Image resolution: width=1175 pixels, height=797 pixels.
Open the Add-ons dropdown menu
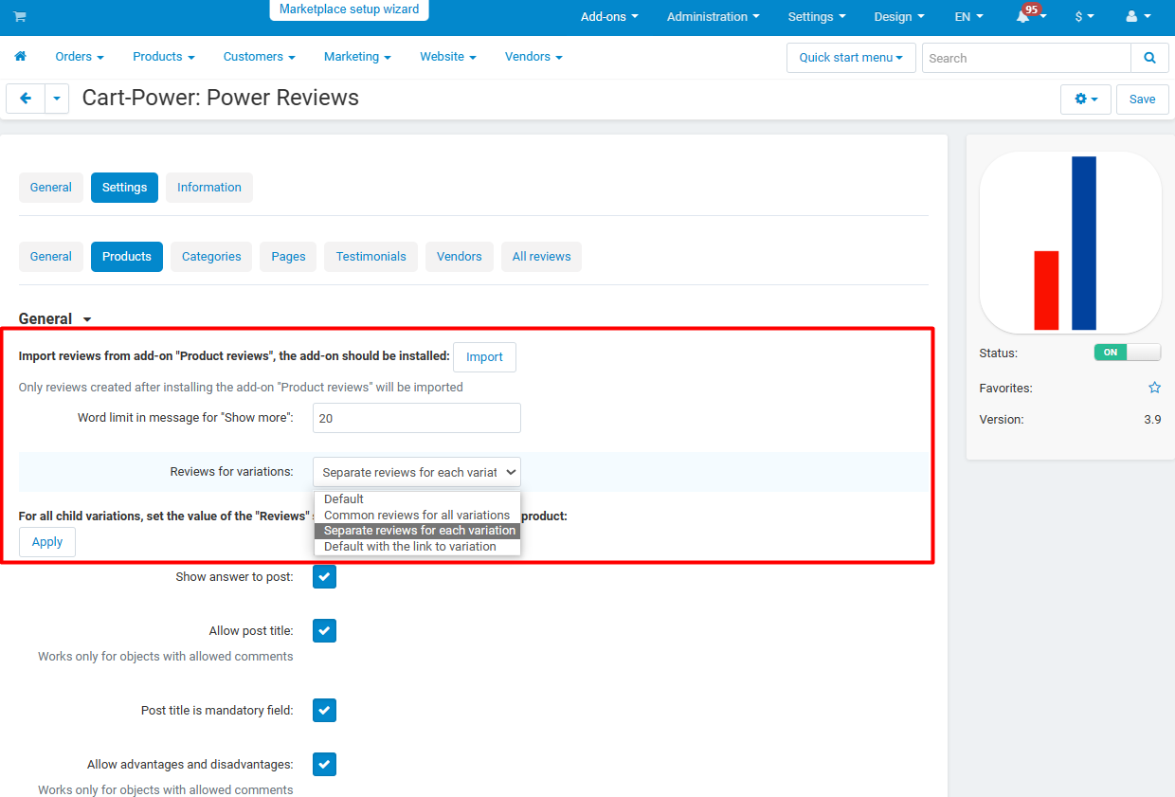tap(609, 17)
